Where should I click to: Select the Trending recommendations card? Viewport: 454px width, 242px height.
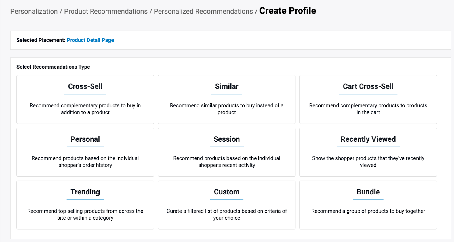pos(85,192)
